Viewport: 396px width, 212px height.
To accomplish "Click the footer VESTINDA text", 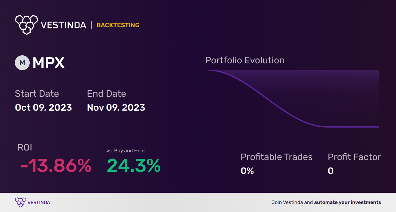I will [x=39, y=202].
